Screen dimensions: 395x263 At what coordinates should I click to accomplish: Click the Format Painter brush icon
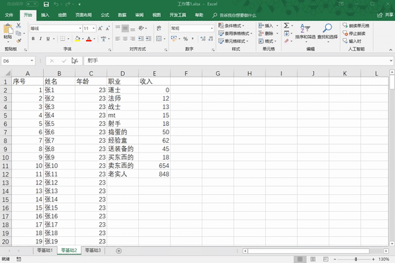point(18,41)
